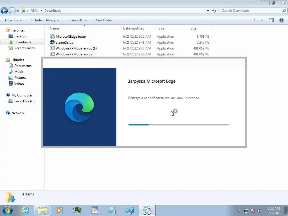The image size is (288, 216).
Task: Expand the arrow between VM1 and Downloads
Action: pyautogui.click(x=41, y=11)
